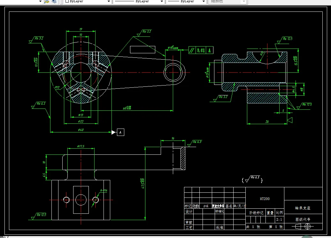Open the ByLayer color control dropdown
Image resolution: width=331 pixels, height=238 pixels.
click(x=109, y=2)
